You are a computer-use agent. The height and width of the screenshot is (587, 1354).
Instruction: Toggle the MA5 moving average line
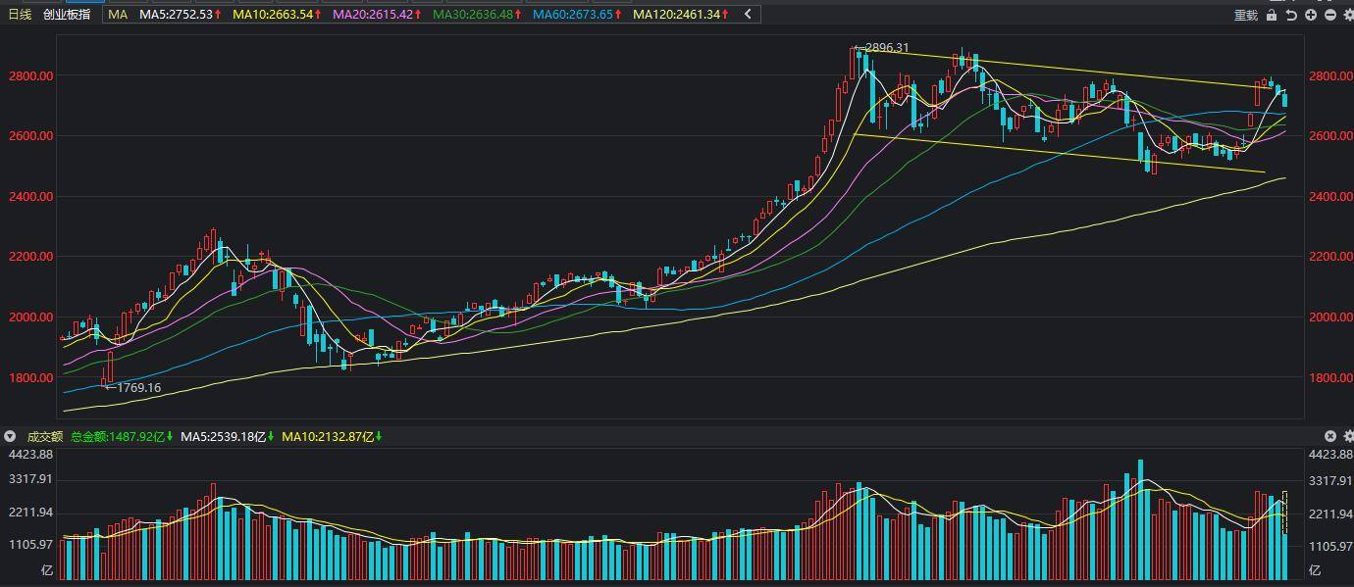(182, 15)
